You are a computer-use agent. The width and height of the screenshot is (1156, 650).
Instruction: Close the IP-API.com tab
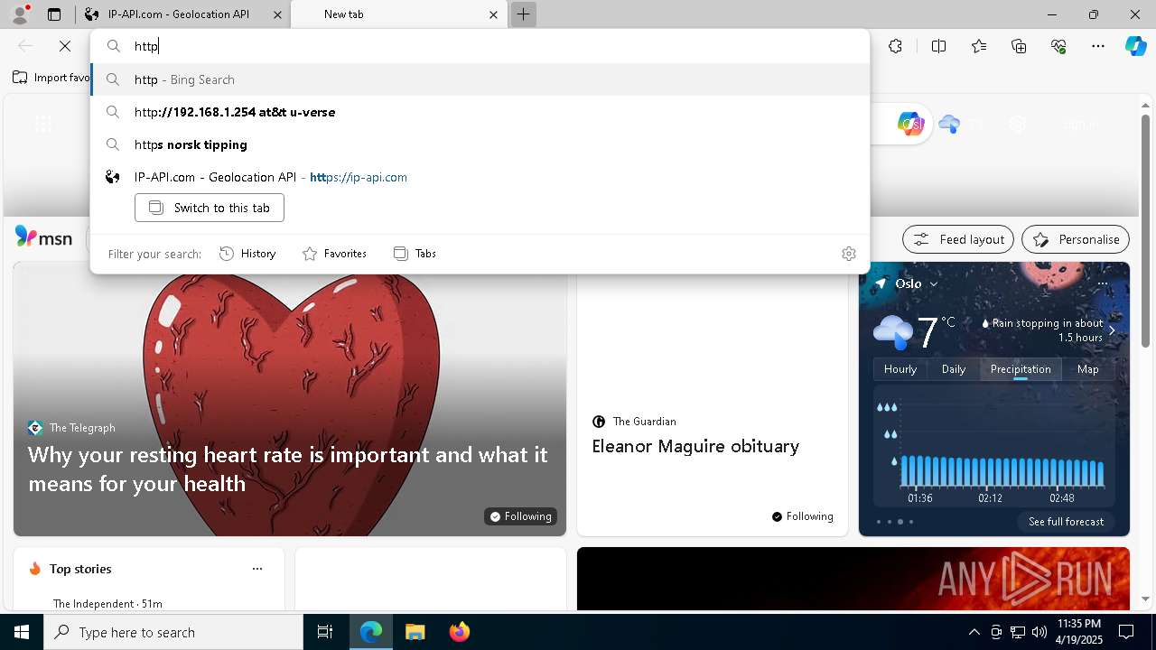[278, 14]
